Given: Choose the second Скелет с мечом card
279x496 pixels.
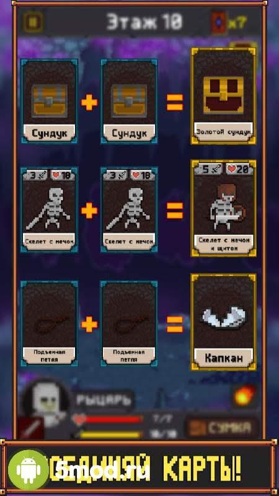Looking at the screenshot, I should 129,210.
